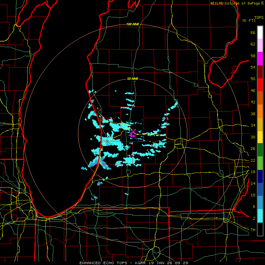Click the cyan 10 kft legend swatch
The width and height of the screenshot is (265, 265).
click(x=260, y=216)
